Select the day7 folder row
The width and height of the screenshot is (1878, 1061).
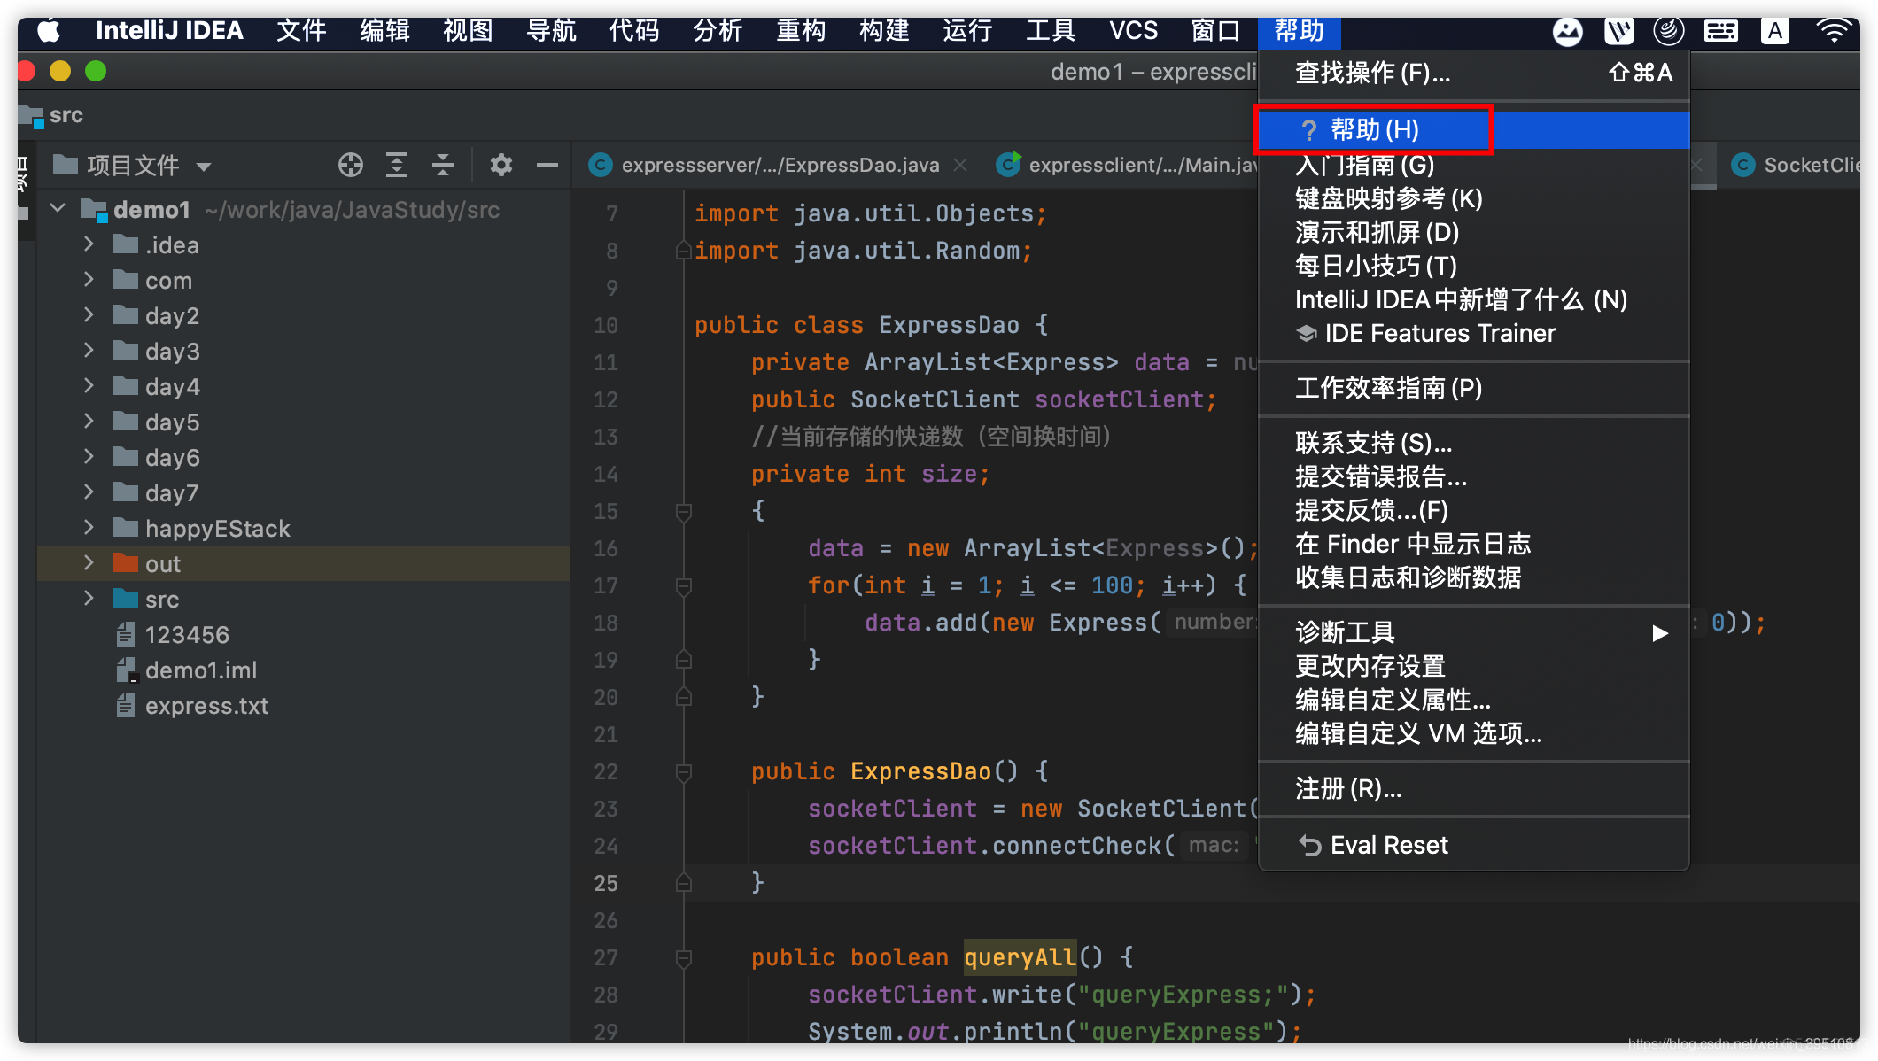click(x=304, y=492)
